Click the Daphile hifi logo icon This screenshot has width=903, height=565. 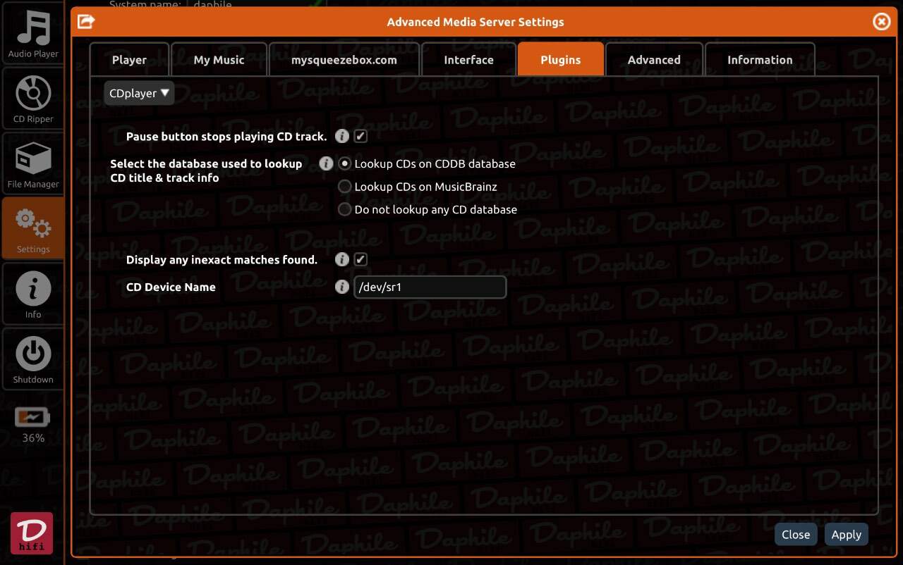click(32, 533)
